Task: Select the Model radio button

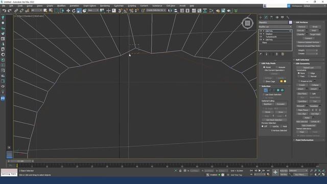Action: coord(264,67)
